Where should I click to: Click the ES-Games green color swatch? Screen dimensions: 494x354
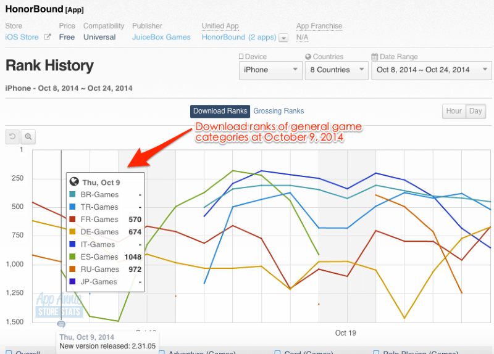[x=72, y=257]
